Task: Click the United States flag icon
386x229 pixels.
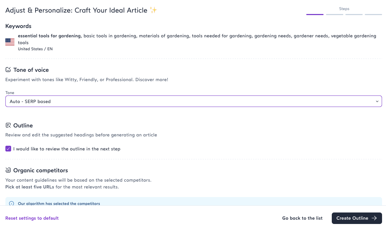Action: click(10, 42)
